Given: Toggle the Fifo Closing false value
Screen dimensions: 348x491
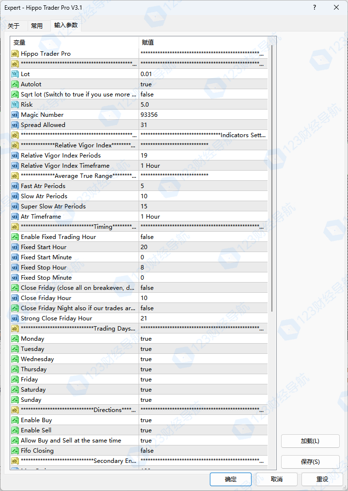Looking at the screenshot, I should coord(203,451).
